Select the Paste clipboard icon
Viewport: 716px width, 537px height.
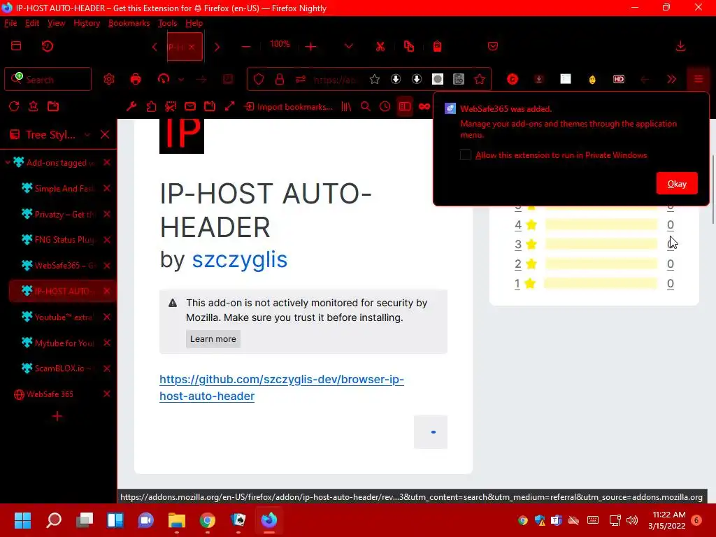[438, 46]
